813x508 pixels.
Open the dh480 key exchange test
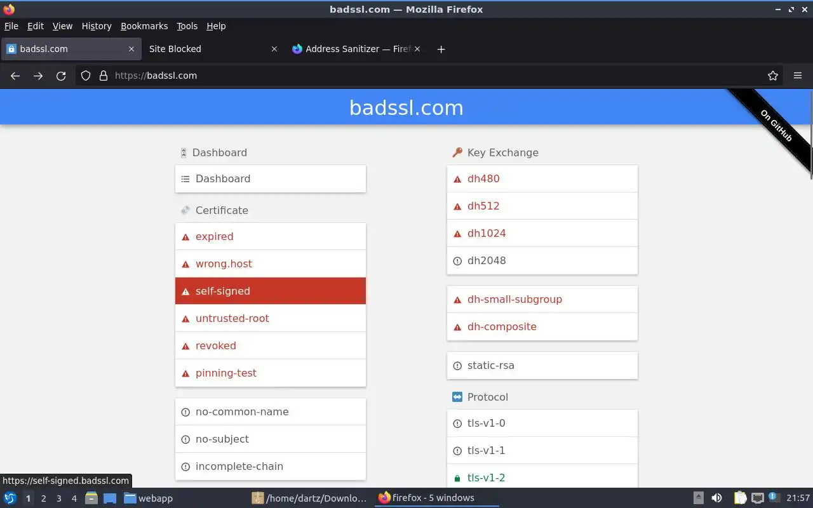(542, 179)
